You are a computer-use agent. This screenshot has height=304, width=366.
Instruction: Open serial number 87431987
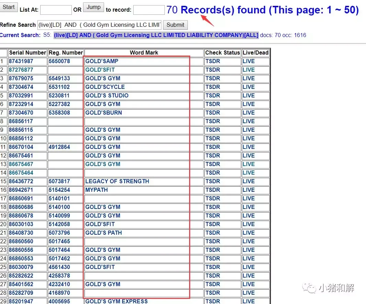pos(21,61)
